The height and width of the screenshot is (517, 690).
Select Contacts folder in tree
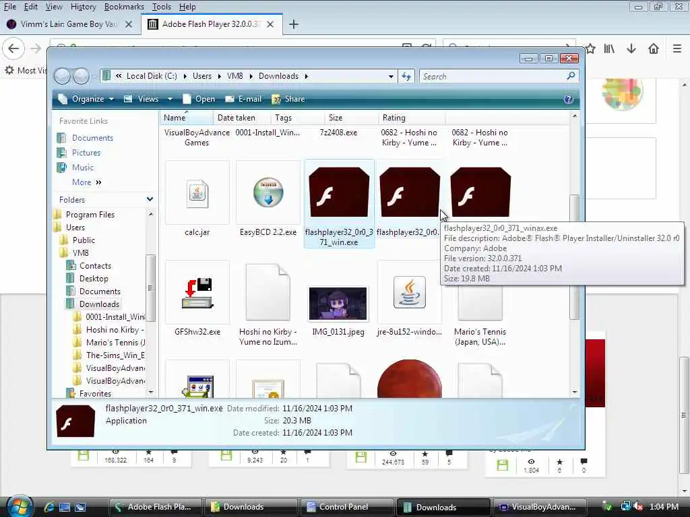95,265
